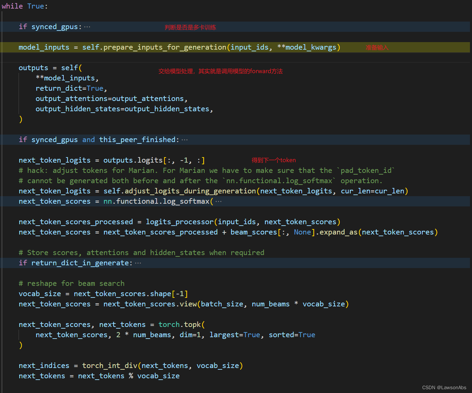
Task: Unfold the log_softmax call ellipsis
Action: tap(219, 201)
